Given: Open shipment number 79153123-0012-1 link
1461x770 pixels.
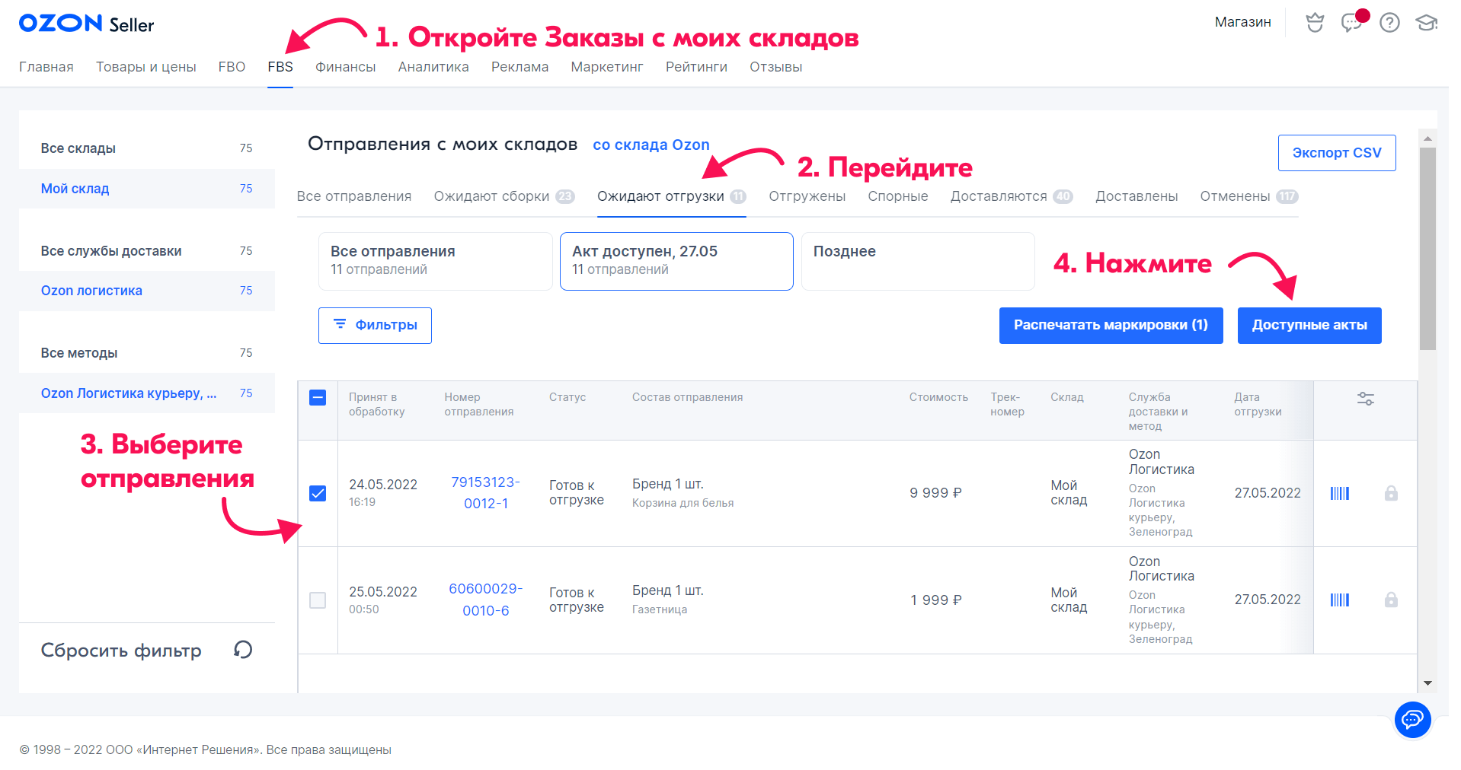Looking at the screenshot, I should click(x=486, y=493).
